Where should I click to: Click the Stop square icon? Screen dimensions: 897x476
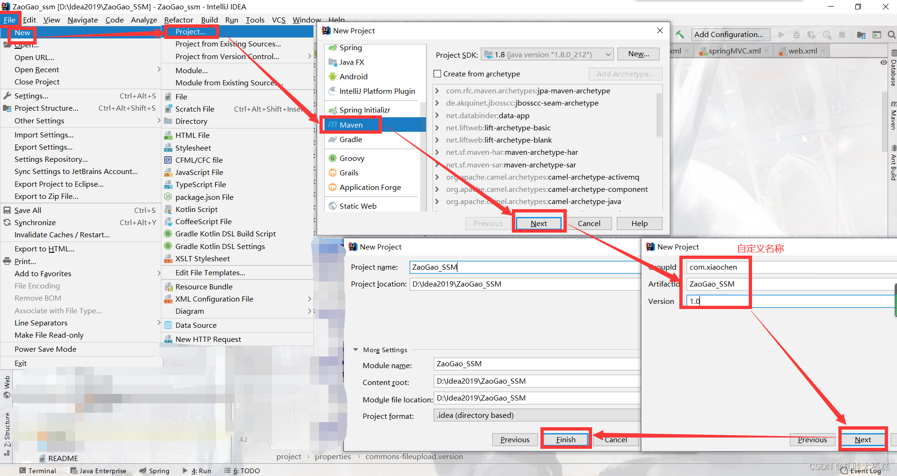click(x=842, y=35)
